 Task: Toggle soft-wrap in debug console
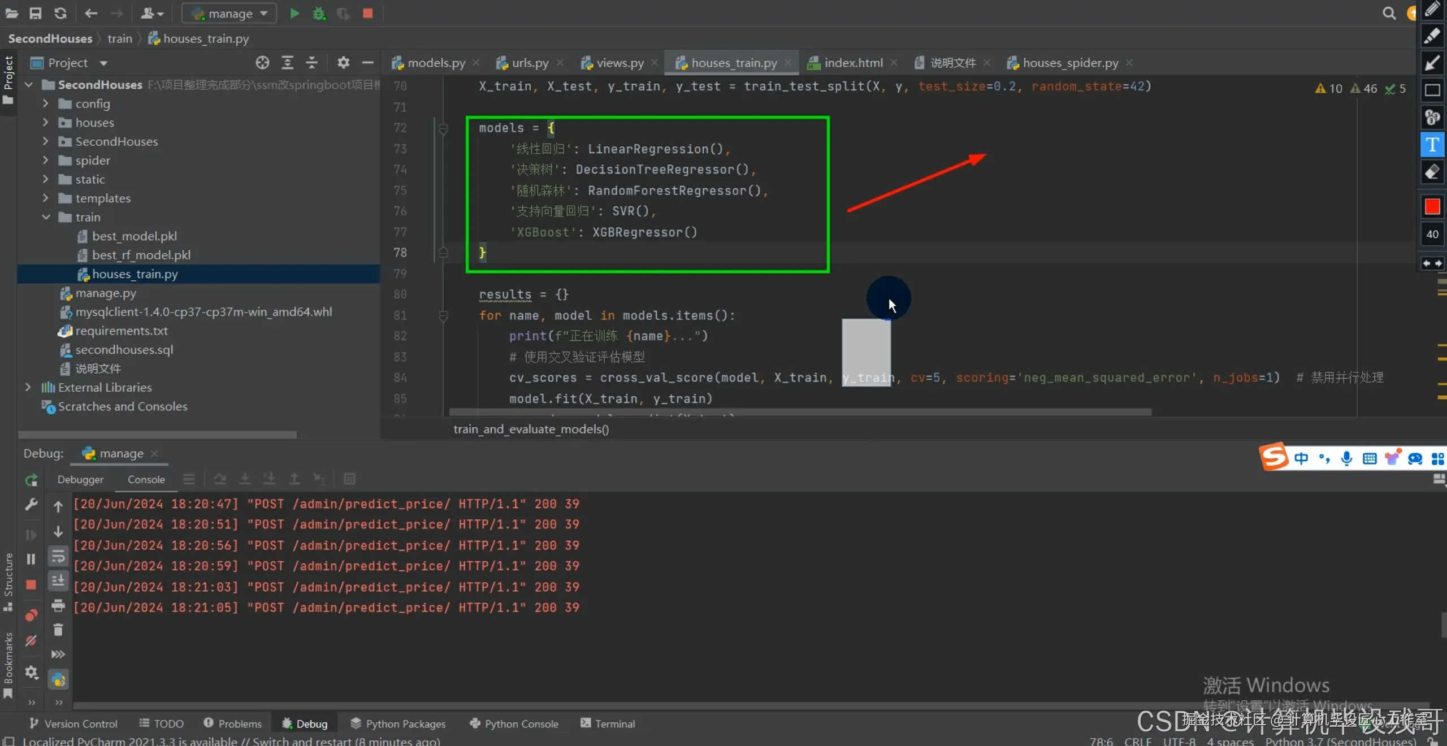click(58, 557)
